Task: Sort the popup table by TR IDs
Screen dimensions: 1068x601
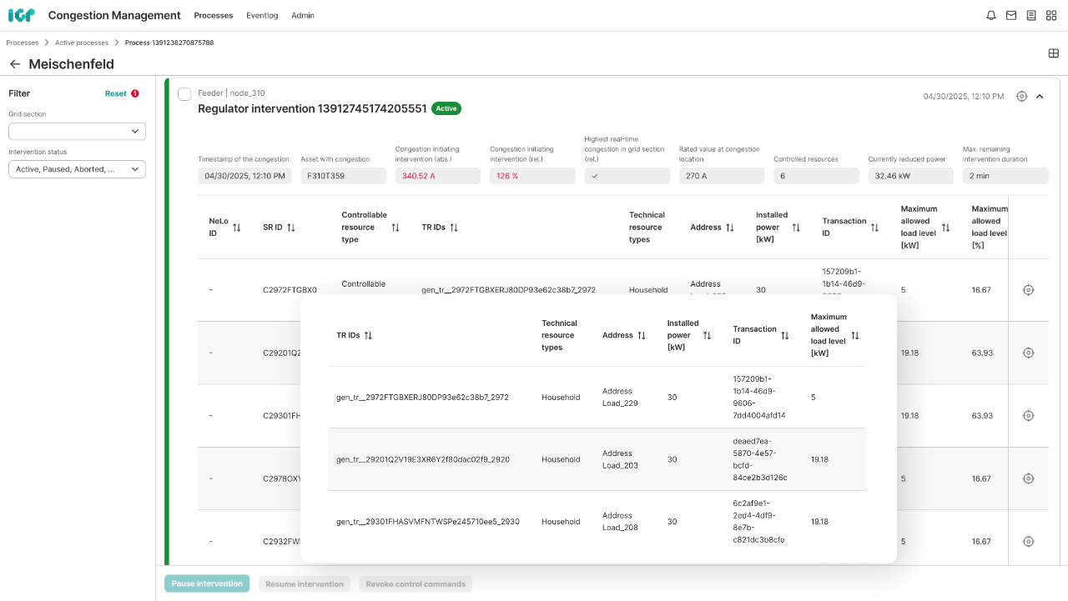Action: tap(368, 335)
